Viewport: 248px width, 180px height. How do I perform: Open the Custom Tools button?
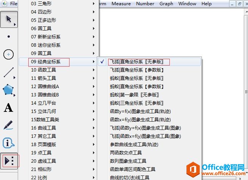click(x=9, y=161)
